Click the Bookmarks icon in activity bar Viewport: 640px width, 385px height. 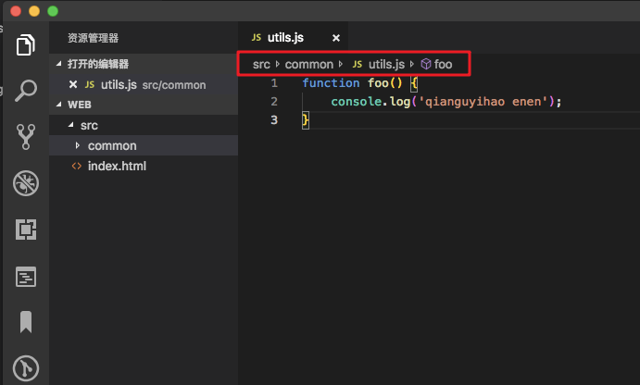25,321
